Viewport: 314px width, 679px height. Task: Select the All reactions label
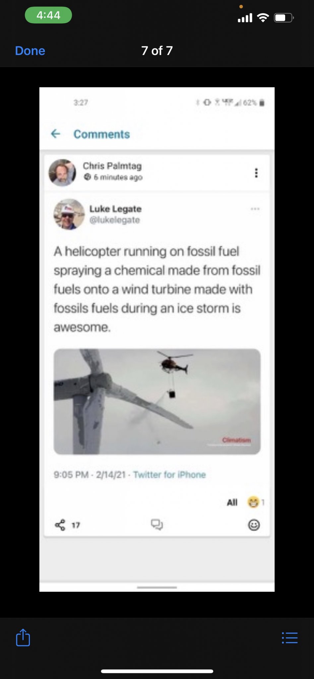[232, 503]
